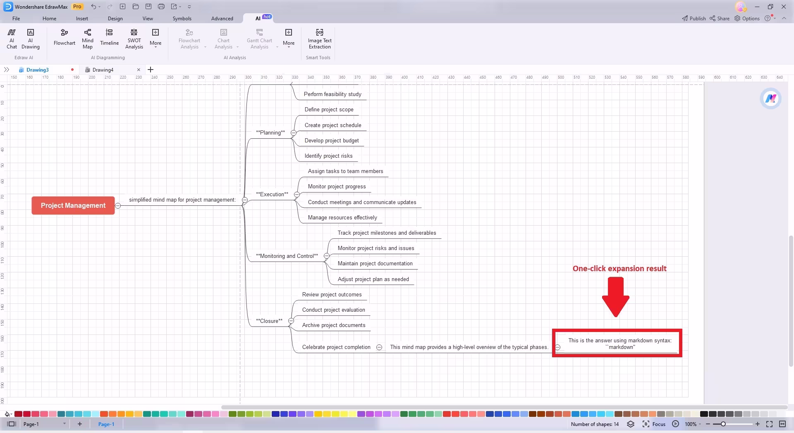
Task: Open the Help question mark menu
Action: tap(768, 18)
